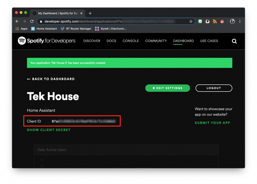Screen dimensions: 257x184
Task: Click the padlock icon in the address bar
Action: (41, 22)
